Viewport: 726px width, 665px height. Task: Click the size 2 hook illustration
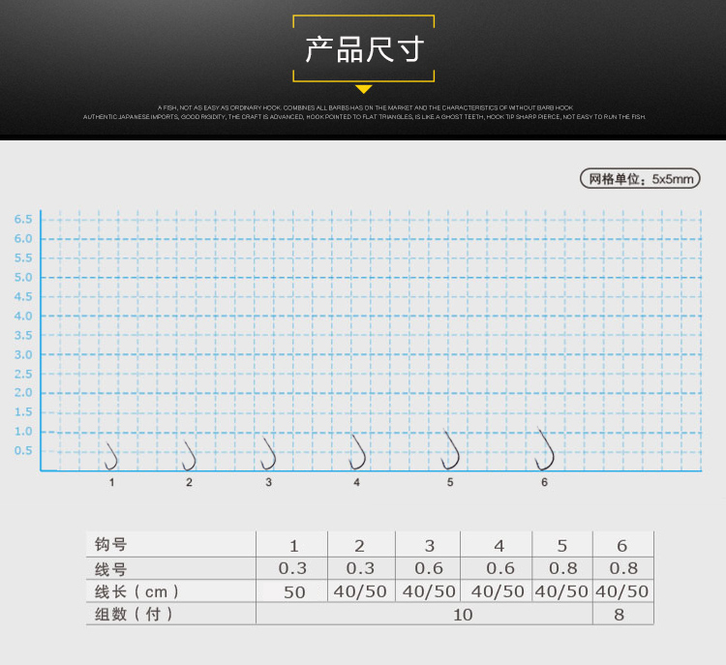click(189, 454)
